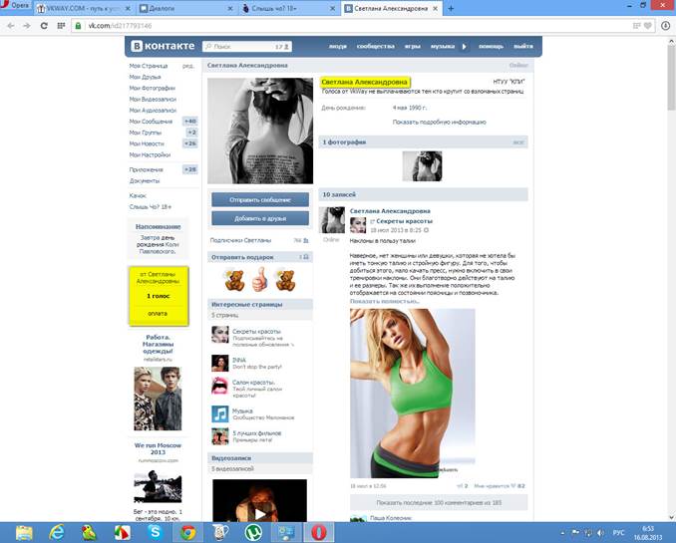
Task: Click the VK search field
Action: tap(247, 46)
